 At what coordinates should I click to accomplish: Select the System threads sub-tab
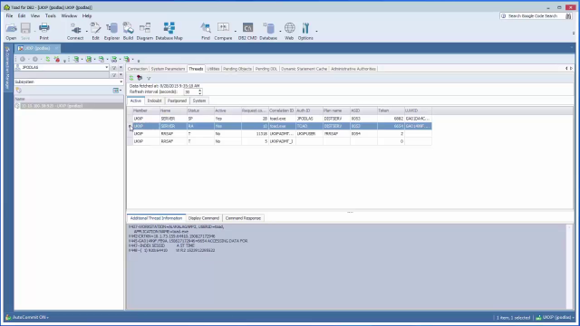(x=199, y=101)
